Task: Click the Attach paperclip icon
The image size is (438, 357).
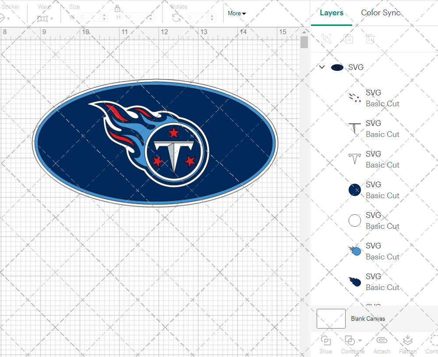Action: click(381, 341)
